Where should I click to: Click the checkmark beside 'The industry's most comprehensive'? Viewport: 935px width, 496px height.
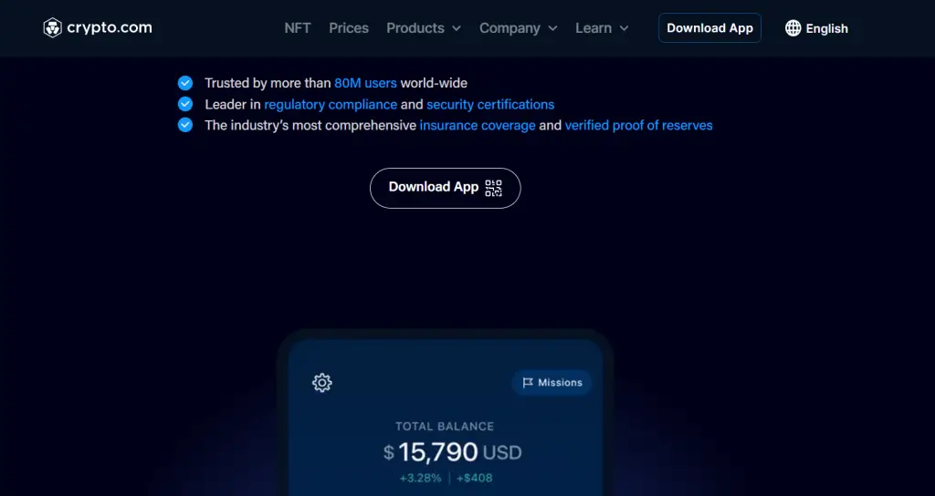(185, 125)
